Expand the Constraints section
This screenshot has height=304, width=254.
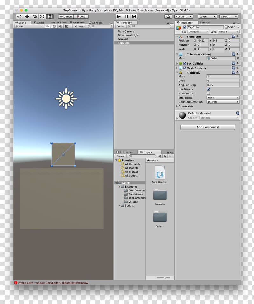177,106
